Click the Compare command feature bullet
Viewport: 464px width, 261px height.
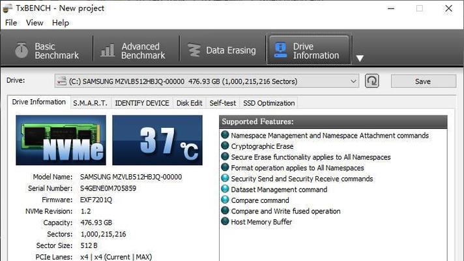225,200
